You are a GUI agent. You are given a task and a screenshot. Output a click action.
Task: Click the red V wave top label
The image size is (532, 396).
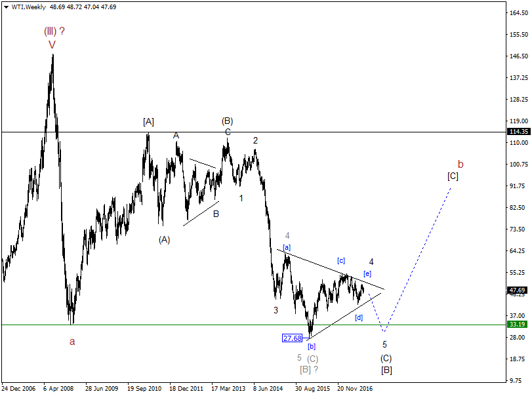53,46
